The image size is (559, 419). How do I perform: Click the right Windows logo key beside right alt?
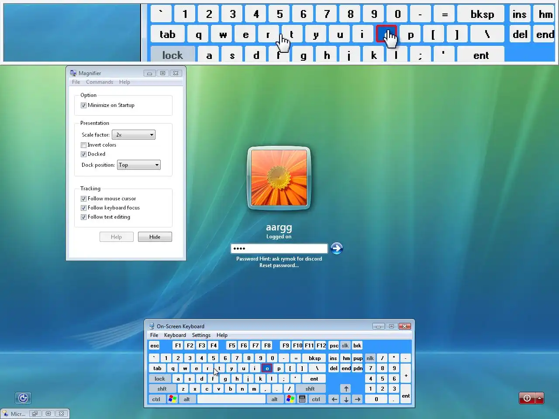(x=290, y=399)
